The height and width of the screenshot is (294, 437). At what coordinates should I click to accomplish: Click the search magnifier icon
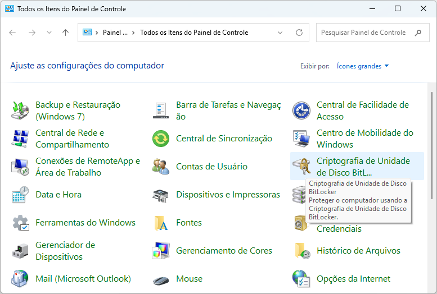(x=418, y=33)
